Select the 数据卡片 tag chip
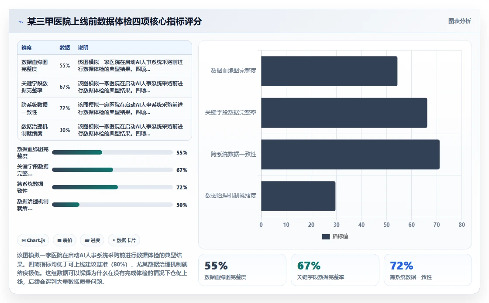 pyautogui.click(x=124, y=240)
